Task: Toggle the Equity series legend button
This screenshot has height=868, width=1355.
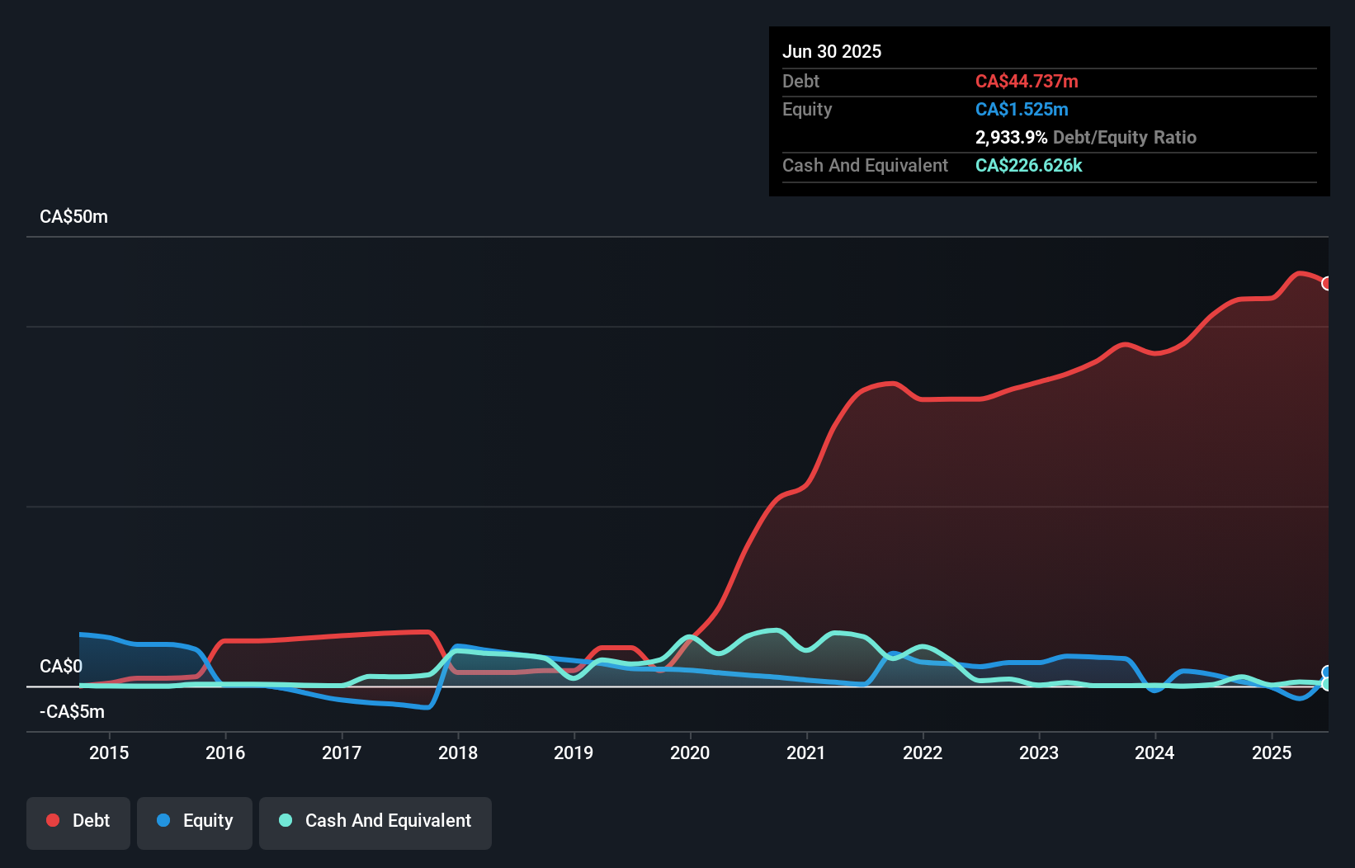Action: tap(195, 823)
